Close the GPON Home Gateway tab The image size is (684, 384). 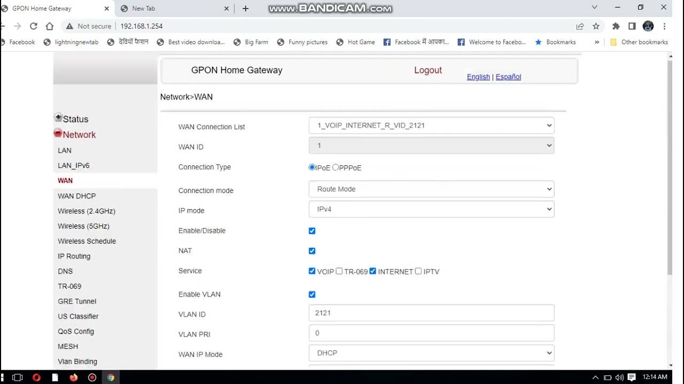(x=107, y=9)
